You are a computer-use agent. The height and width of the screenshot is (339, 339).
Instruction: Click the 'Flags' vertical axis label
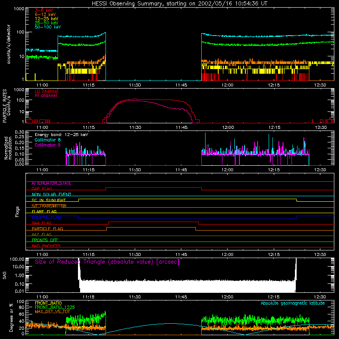tap(17, 211)
